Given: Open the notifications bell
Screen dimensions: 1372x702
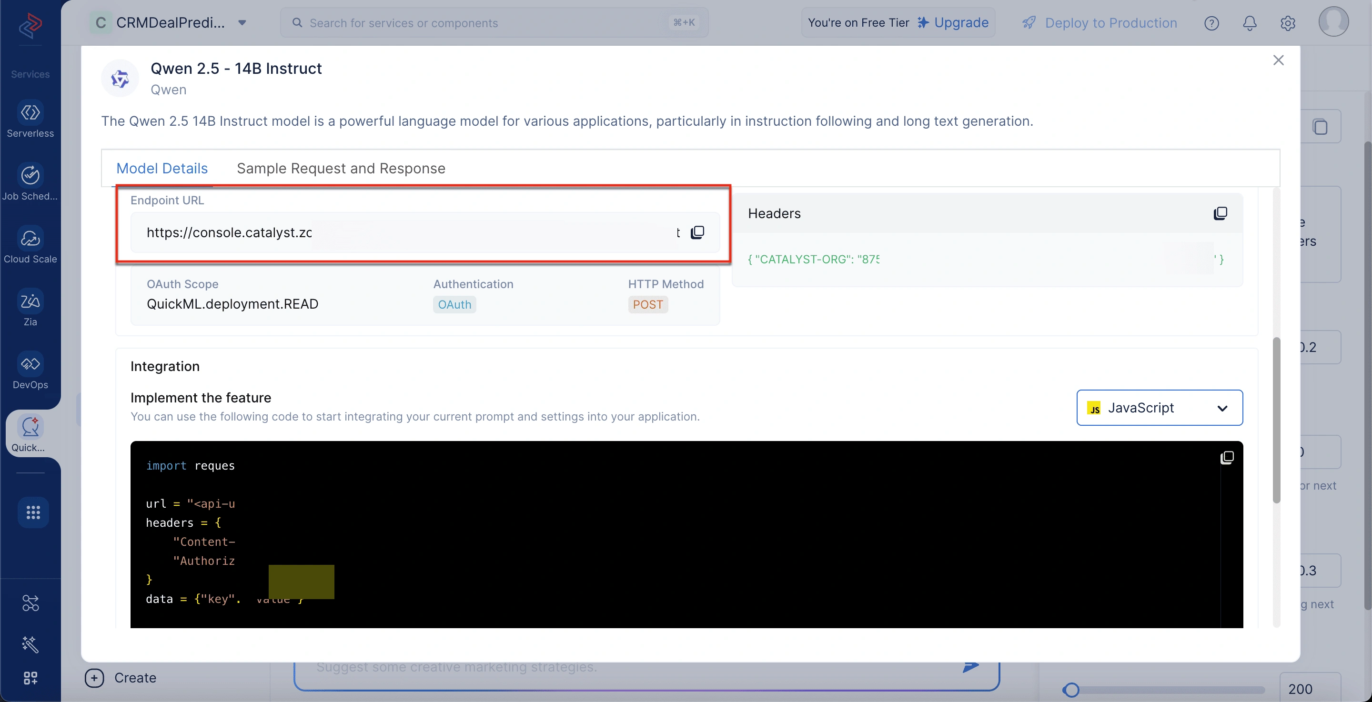Looking at the screenshot, I should click(1250, 23).
